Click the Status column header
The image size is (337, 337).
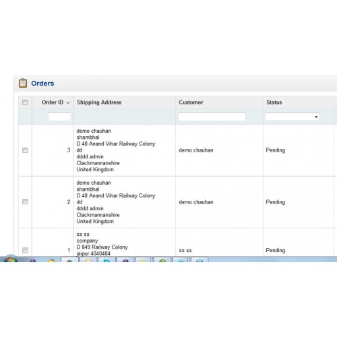click(x=274, y=102)
